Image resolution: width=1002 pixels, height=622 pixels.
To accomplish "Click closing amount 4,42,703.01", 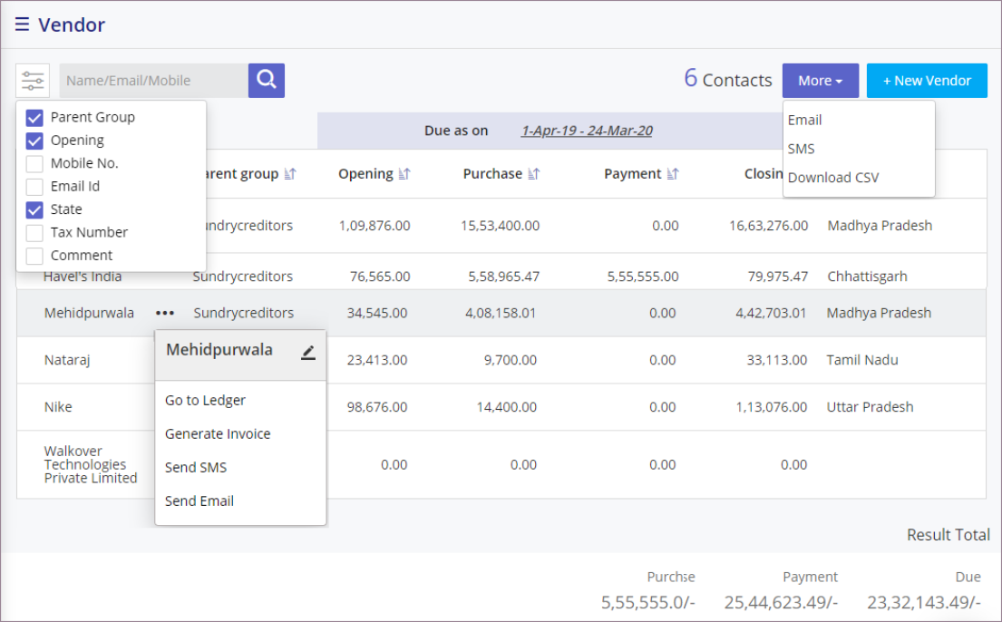I will (771, 313).
